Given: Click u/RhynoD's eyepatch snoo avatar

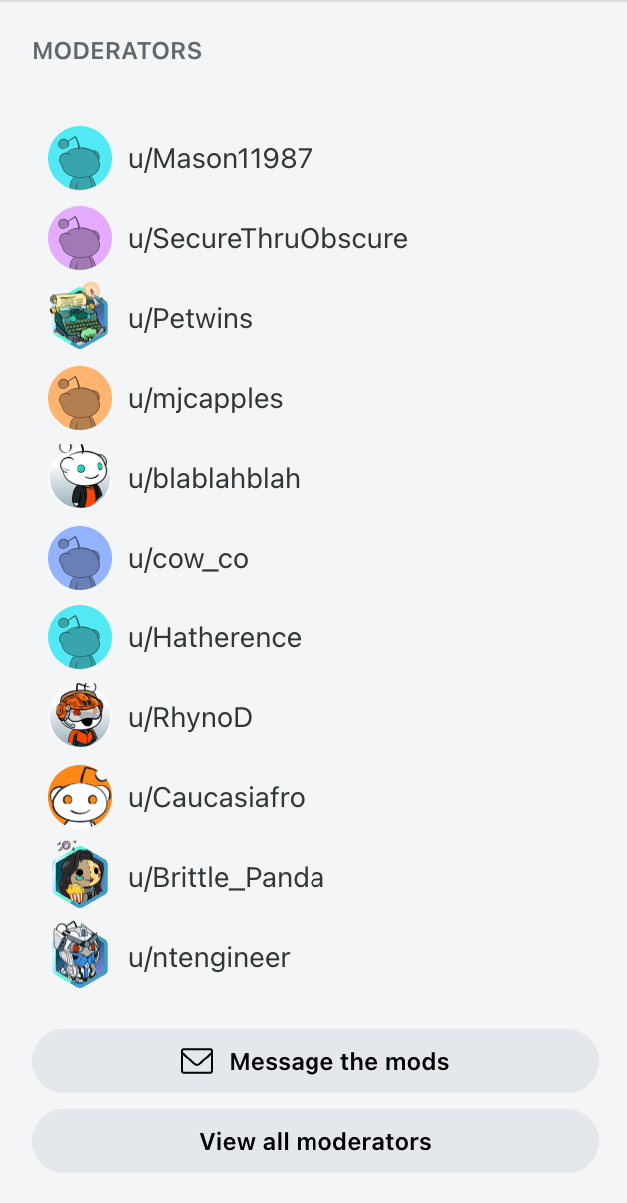Looking at the screenshot, I should pos(80,715).
